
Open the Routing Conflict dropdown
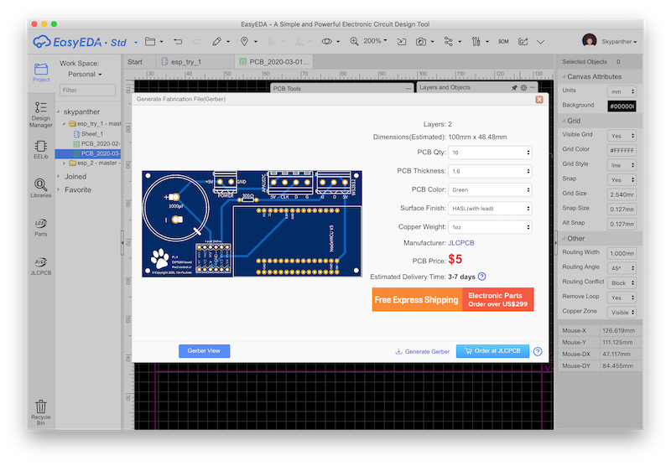tap(622, 283)
